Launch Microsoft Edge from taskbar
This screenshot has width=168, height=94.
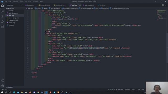[14, 92]
